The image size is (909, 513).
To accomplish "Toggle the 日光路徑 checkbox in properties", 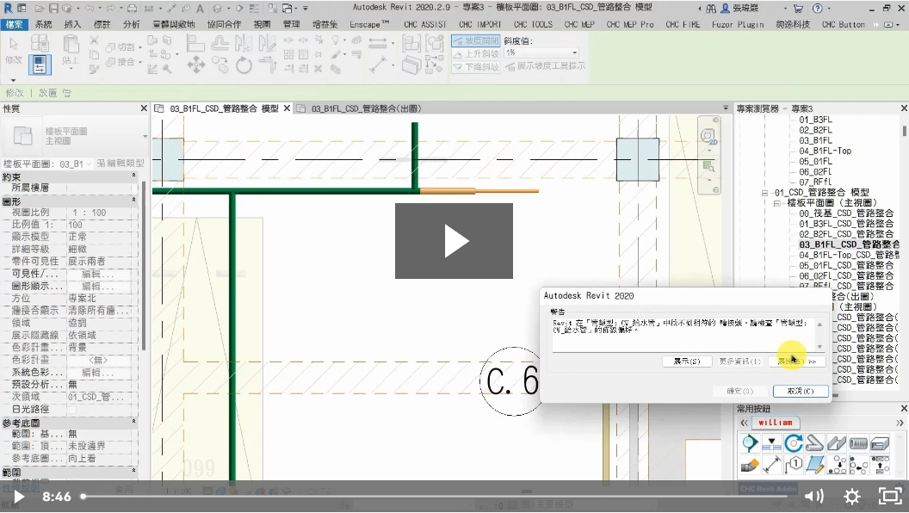I will point(72,409).
